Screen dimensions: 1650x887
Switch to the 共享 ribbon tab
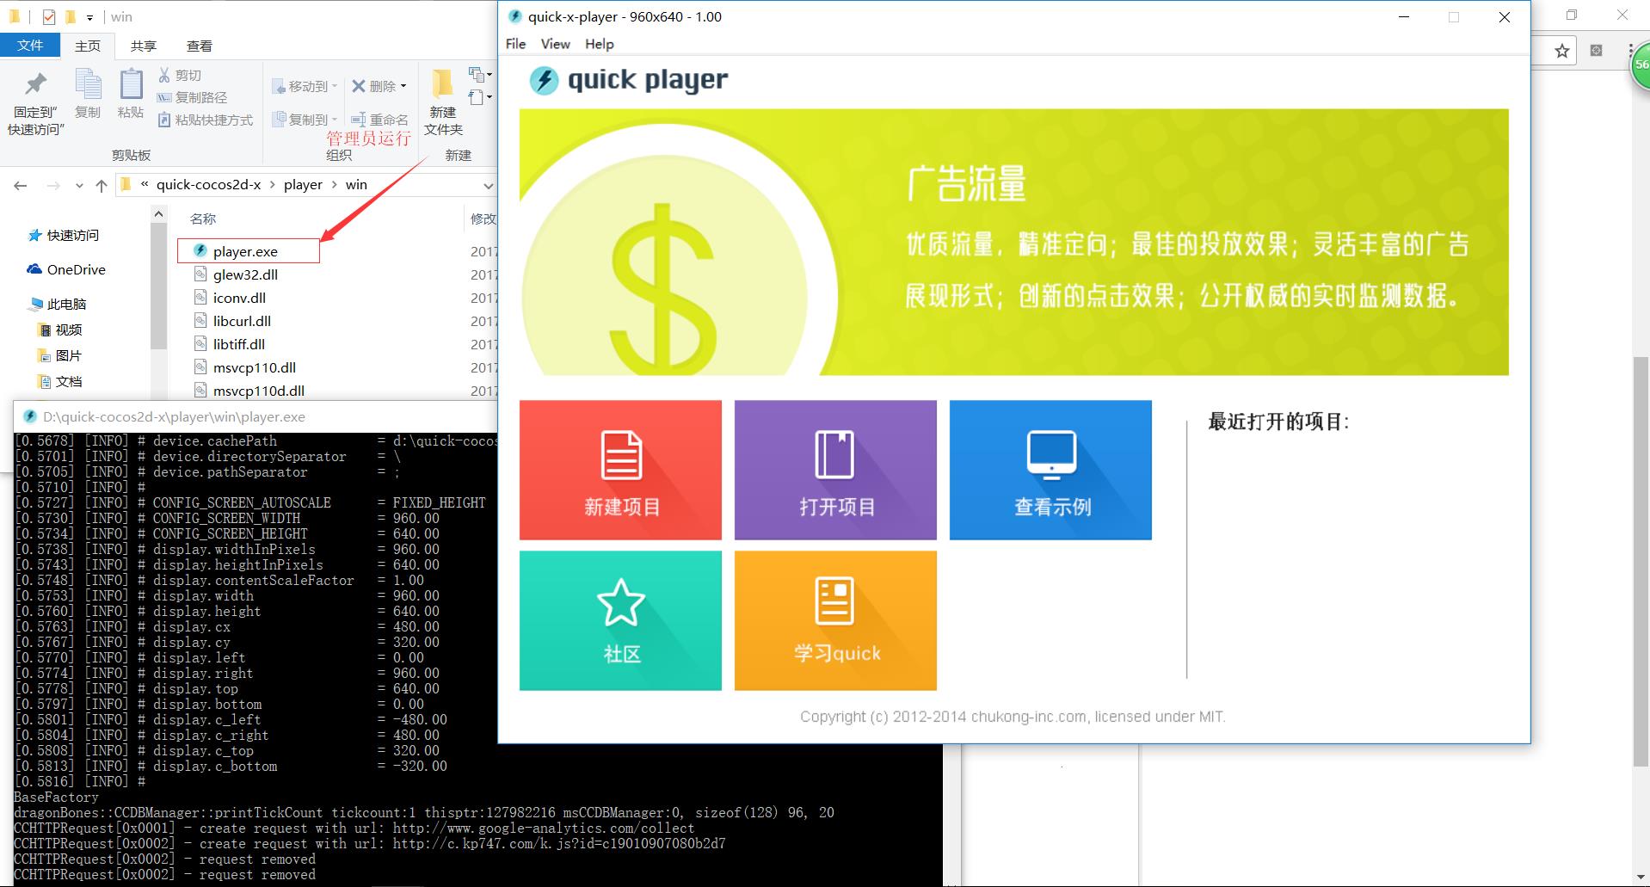point(143,46)
